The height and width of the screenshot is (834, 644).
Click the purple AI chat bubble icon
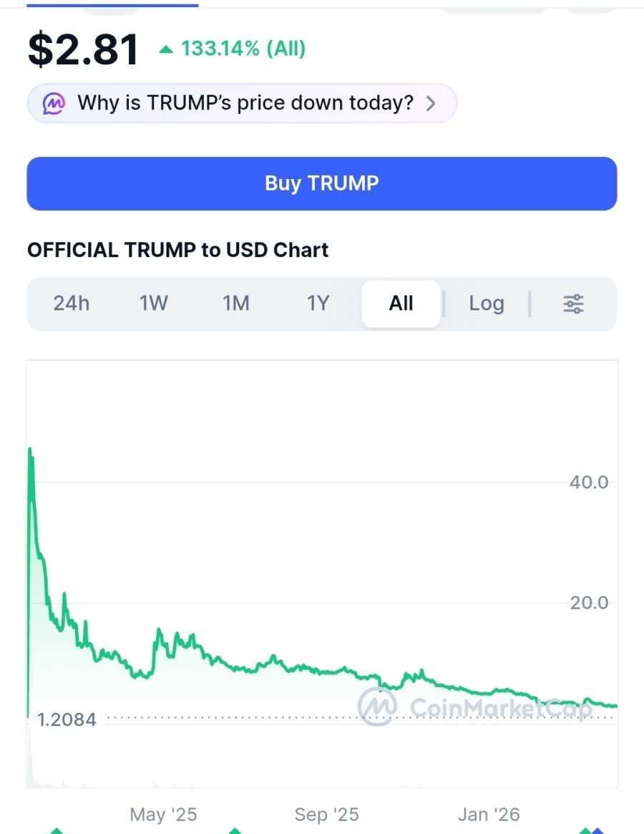[54, 103]
